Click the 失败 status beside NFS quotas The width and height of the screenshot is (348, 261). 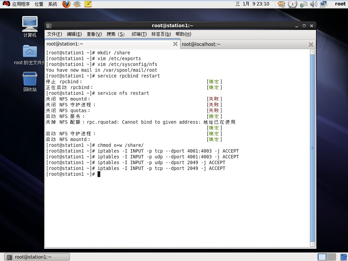214,110
